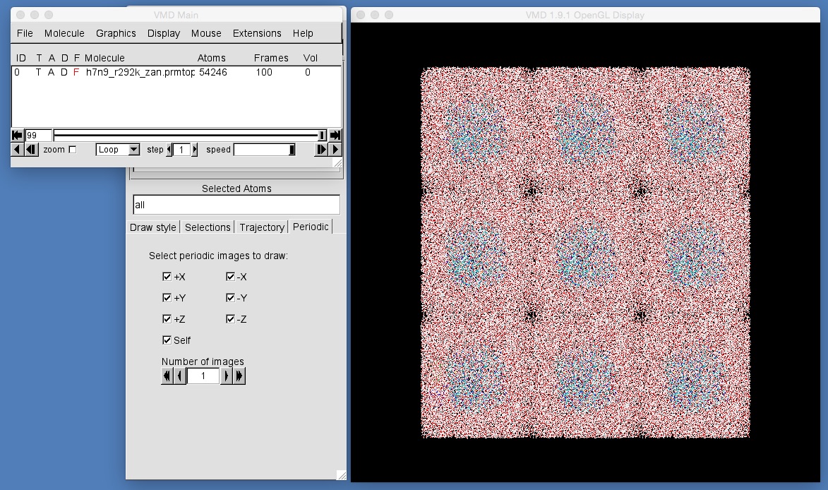The height and width of the screenshot is (490, 828).
Task: Fast-decrease number of images with double arrow
Action: click(x=167, y=376)
